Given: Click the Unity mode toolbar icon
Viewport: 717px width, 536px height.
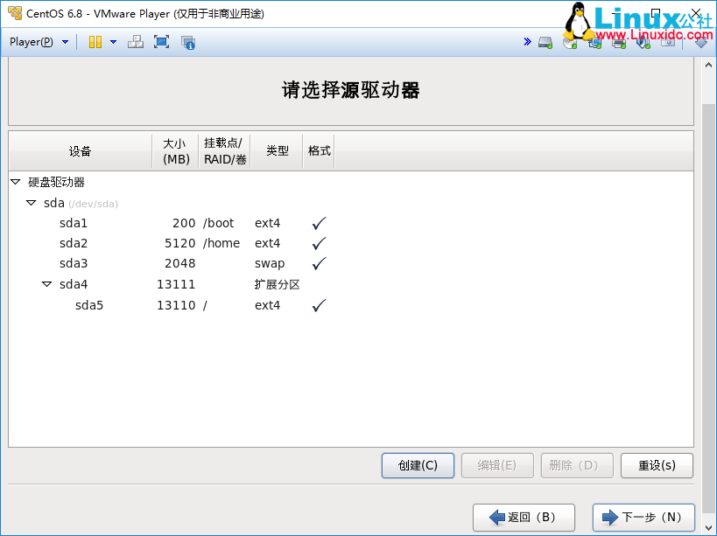Looking at the screenshot, I should (187, 42).
